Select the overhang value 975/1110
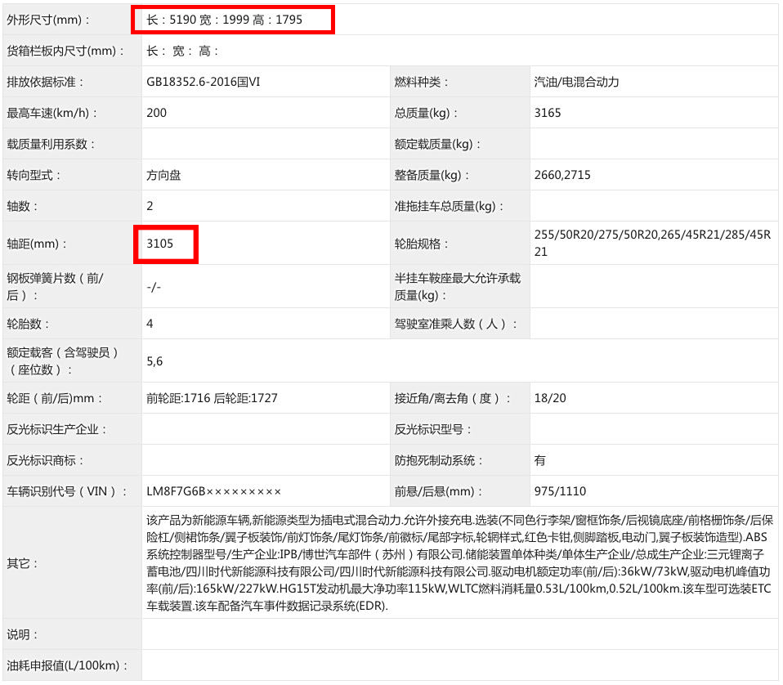783x685 pixels. (x=560, y=491)
